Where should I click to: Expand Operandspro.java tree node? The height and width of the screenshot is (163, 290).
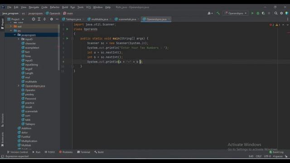tap(19, 86)
